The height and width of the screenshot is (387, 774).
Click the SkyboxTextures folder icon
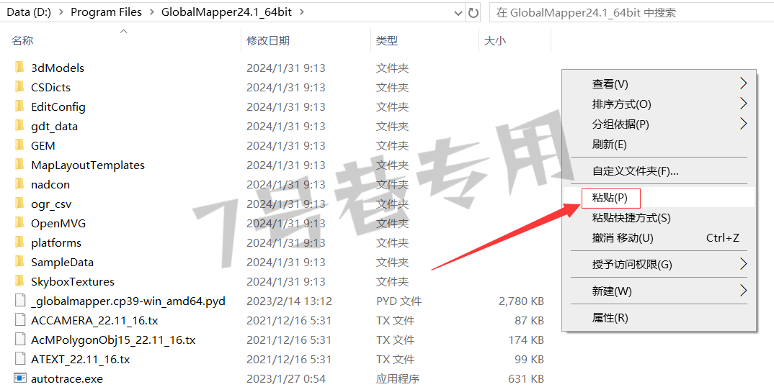click(x=19, y=281)
